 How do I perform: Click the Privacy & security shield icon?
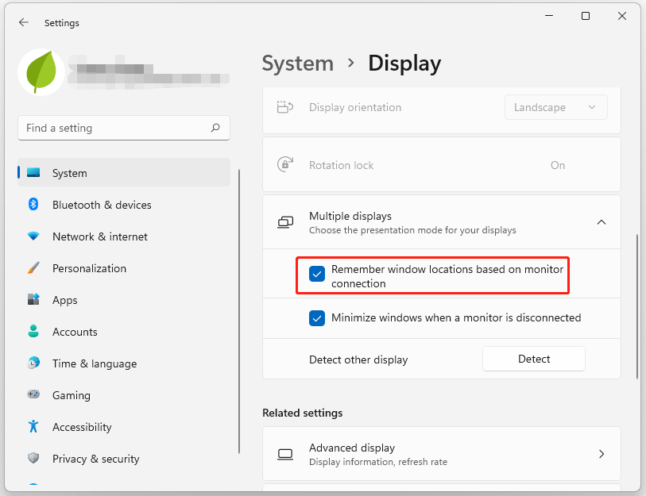33,459
